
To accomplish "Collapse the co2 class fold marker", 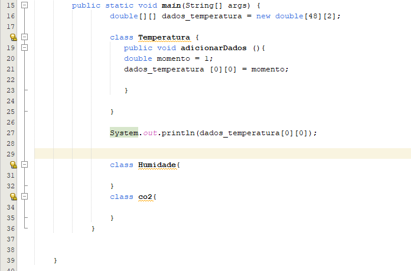I will coord(24,196).
